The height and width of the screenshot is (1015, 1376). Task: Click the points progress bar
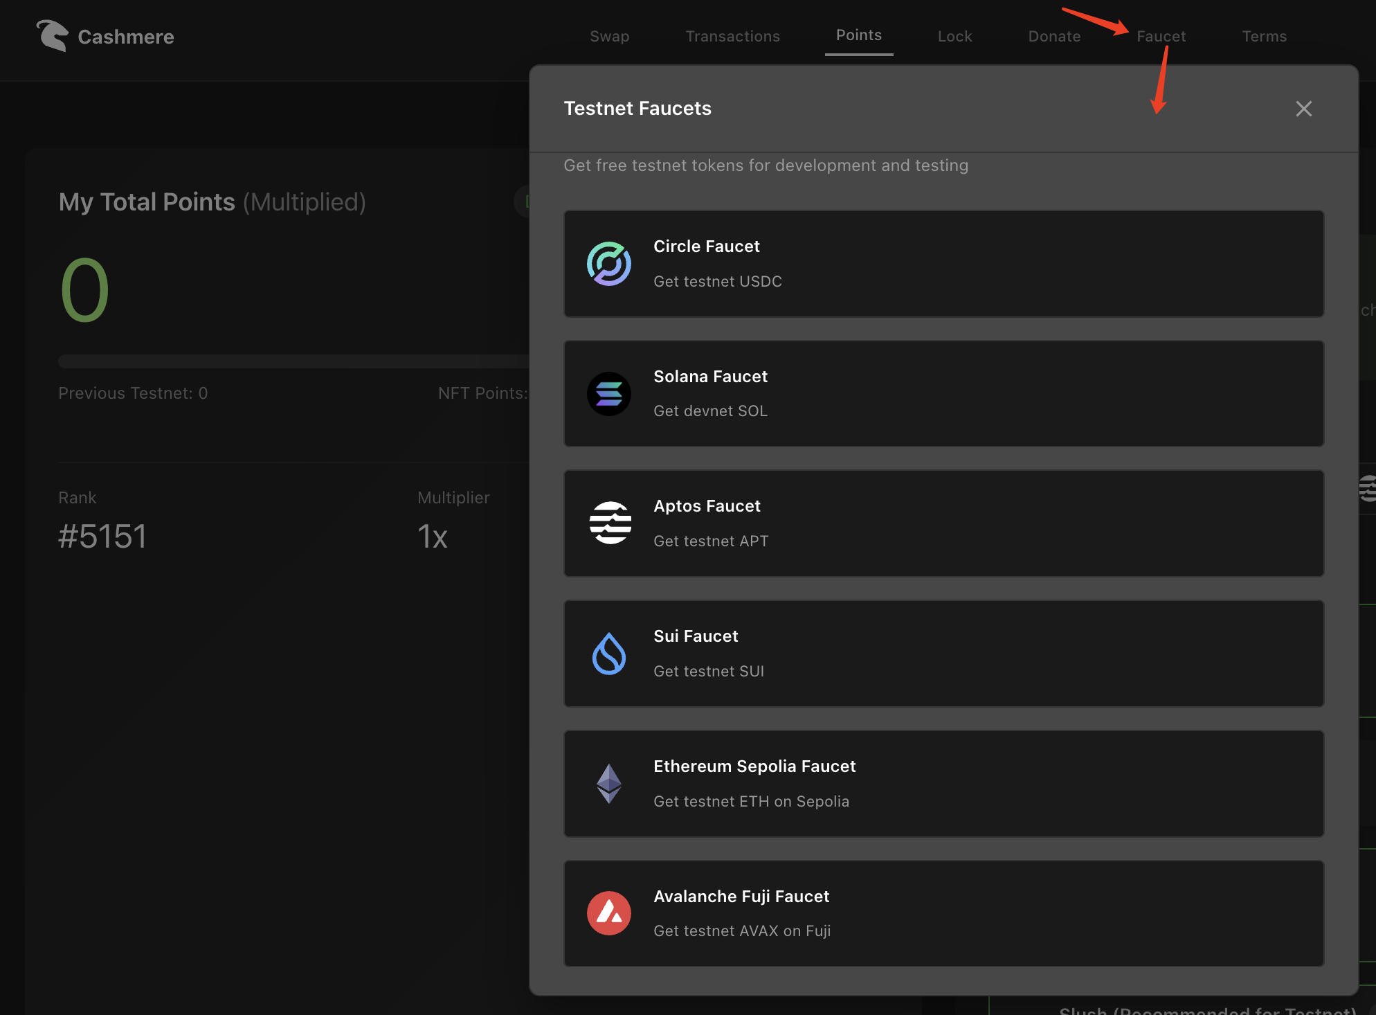pos(294,361)
